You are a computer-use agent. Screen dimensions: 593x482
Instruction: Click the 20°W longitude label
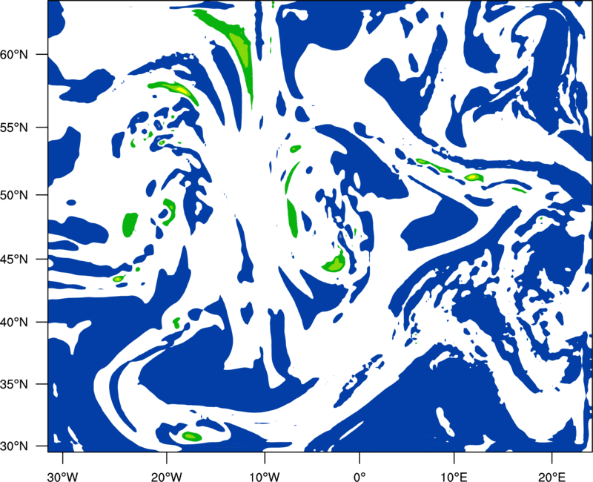click(167, 477)
